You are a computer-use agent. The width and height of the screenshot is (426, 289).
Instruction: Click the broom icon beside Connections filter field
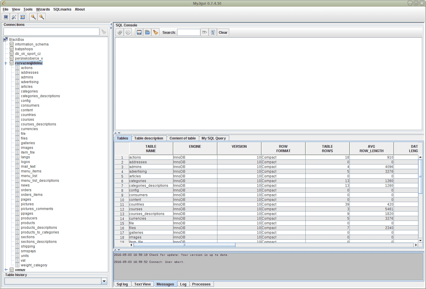point(104,32)
